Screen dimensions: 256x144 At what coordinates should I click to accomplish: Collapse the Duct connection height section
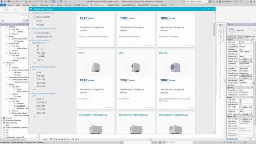pos(30,94)
